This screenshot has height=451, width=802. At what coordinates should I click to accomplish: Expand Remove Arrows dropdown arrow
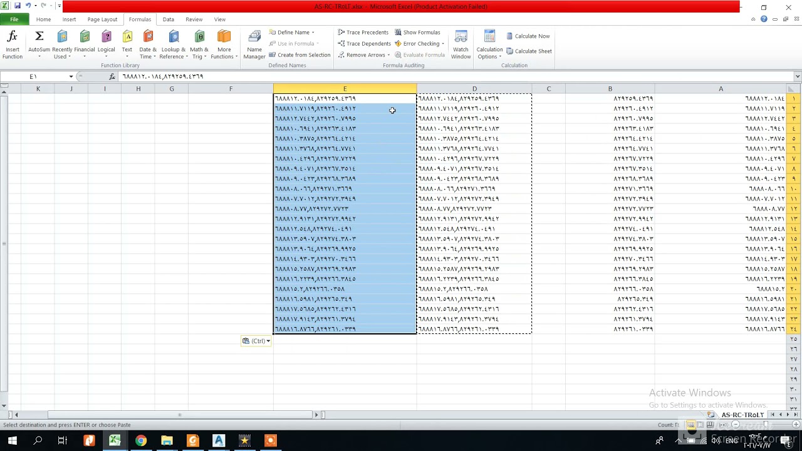point(388,55)
